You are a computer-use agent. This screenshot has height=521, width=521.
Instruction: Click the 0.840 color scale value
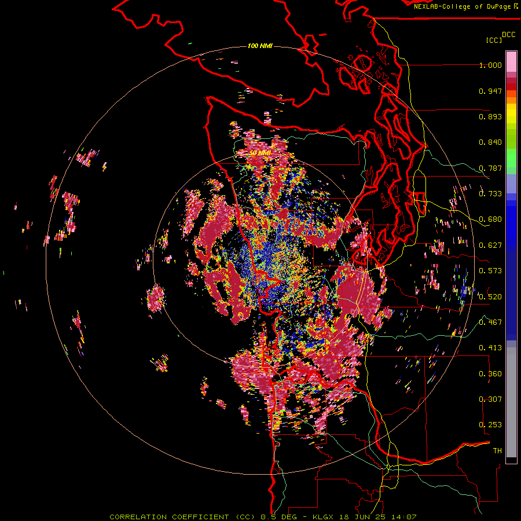[x=490, y=142]
